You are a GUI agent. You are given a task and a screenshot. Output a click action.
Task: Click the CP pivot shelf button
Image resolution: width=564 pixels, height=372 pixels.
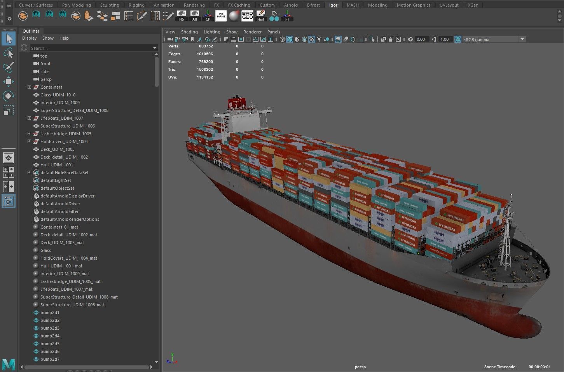tap(208, 16)
